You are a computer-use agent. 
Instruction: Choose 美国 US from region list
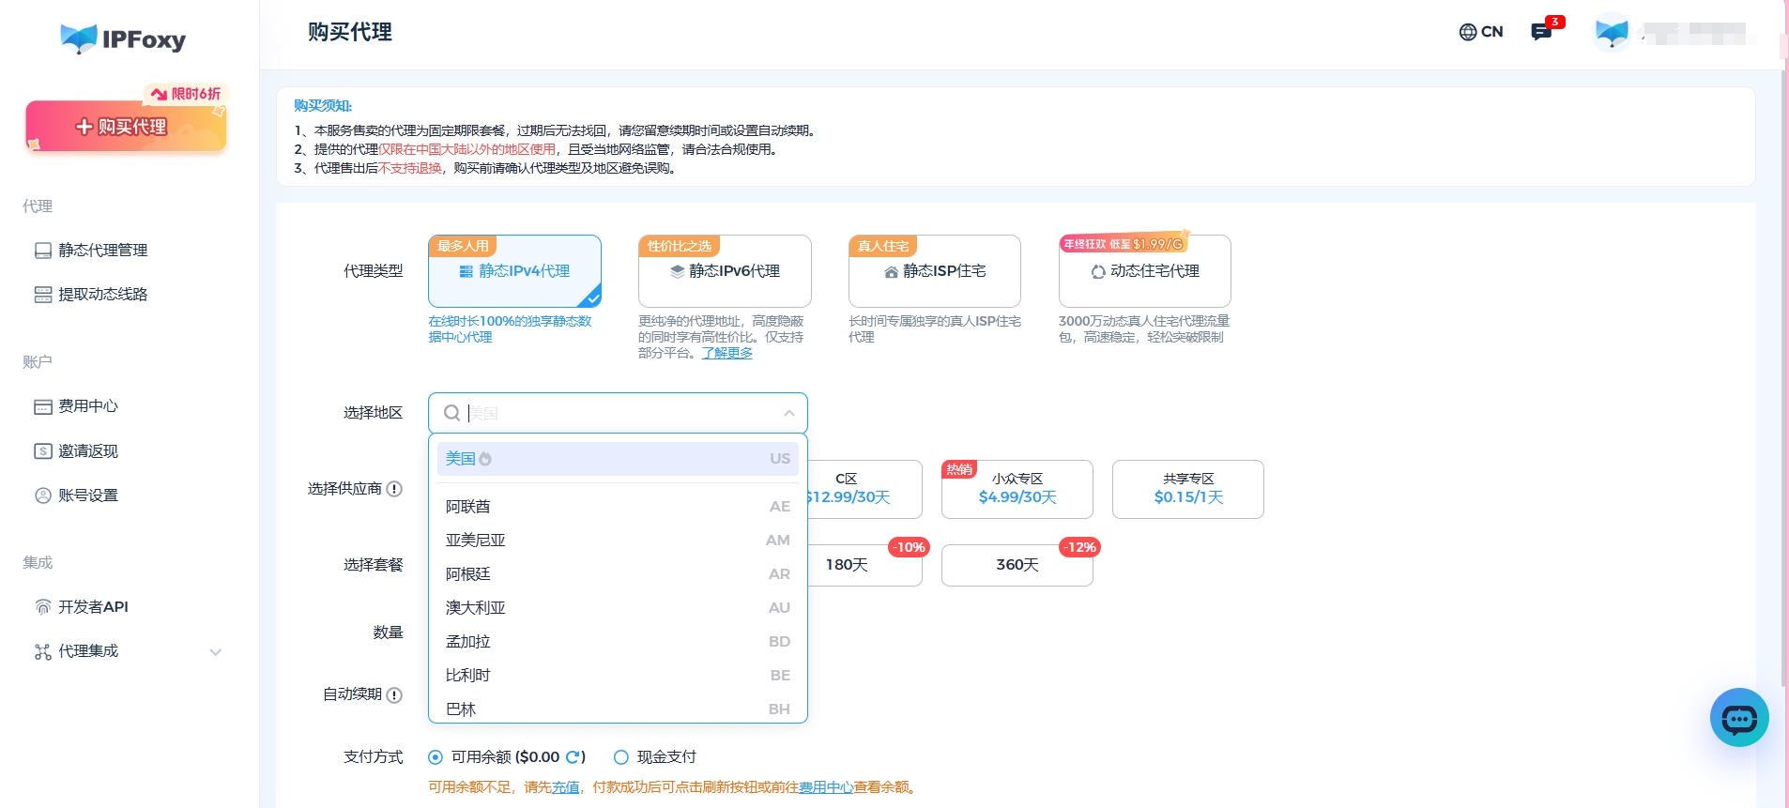click(x=618, y=459)
